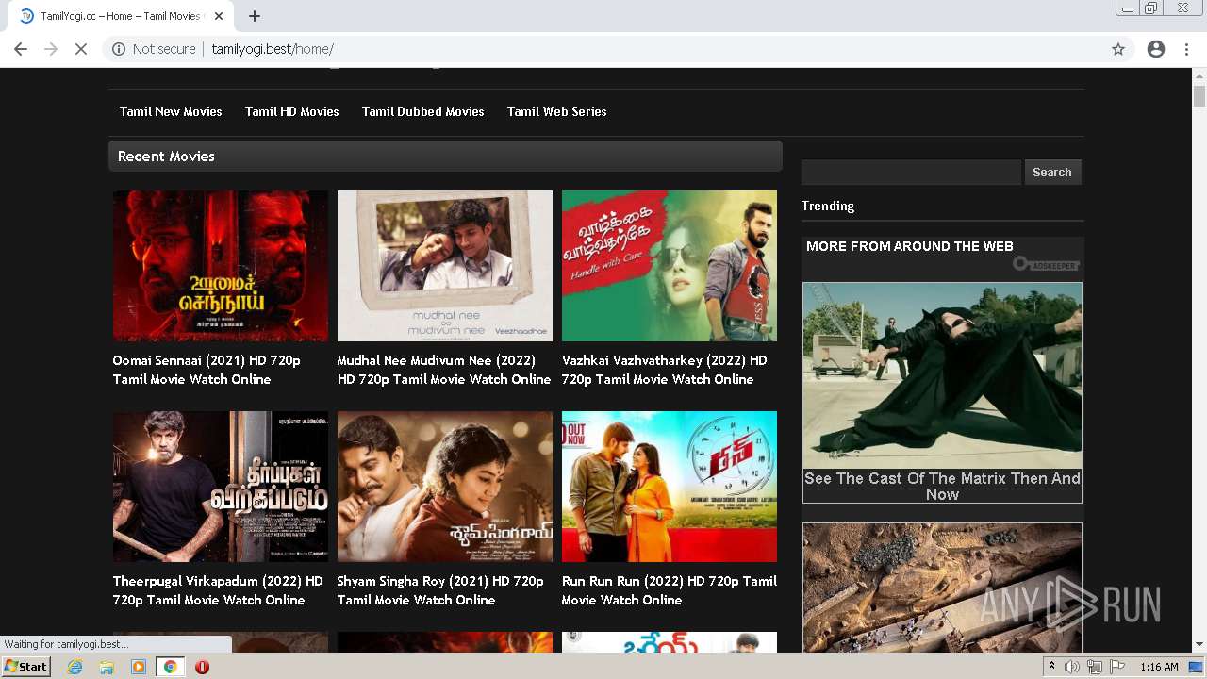Open Action Center flag icon
The width and height of the screenshot is (1207, 679).
[x=1118, y=667]
